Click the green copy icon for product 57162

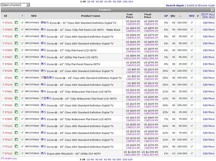[16, 153]
